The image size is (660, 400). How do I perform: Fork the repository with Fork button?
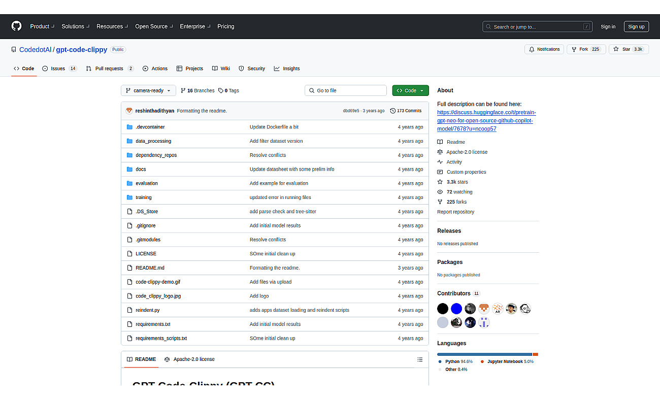586,49
